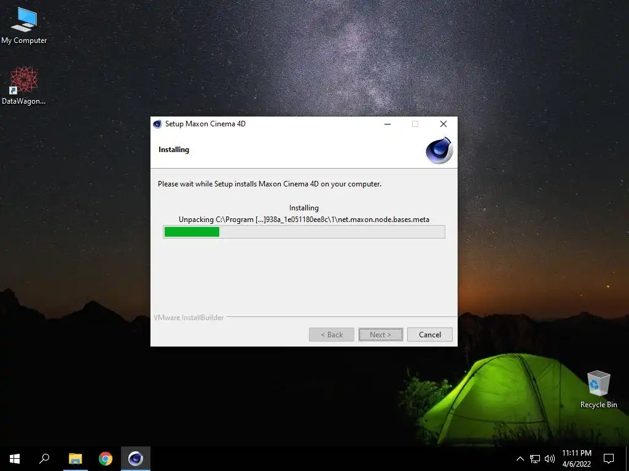Screen dimensions: 629x471
Task: Open the DataWagon desktop shortcut
Action: (24, 86)
